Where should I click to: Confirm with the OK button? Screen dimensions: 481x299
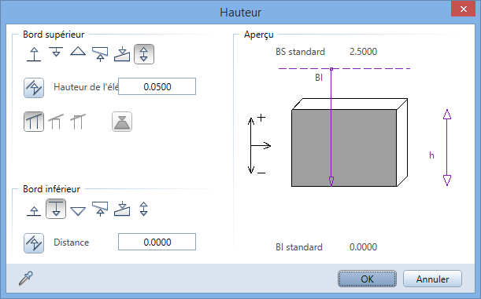click(x=367, y=279)
